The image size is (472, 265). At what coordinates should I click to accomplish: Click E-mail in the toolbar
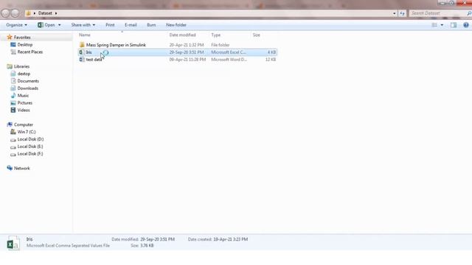(131, 25)
